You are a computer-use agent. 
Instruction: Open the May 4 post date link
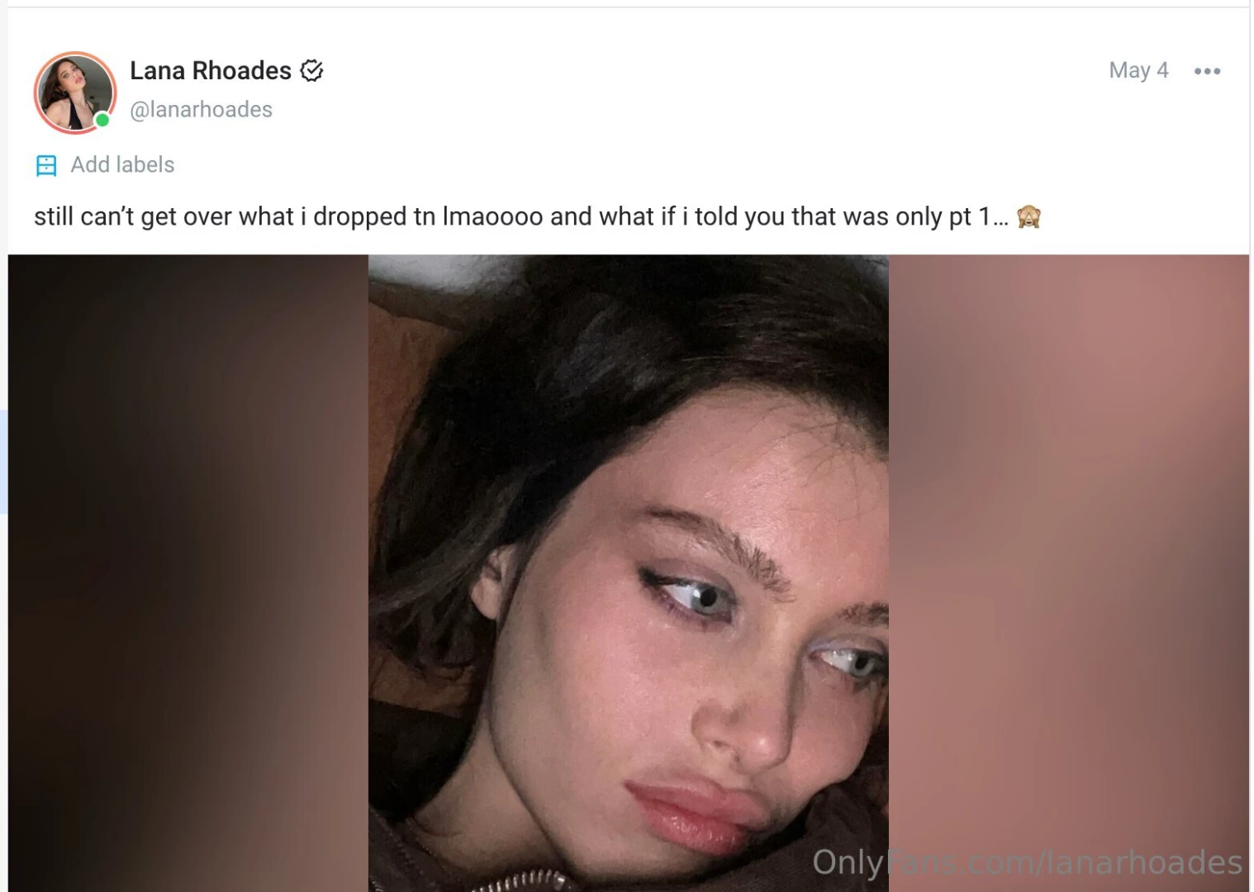click(x=1138, y=70)
